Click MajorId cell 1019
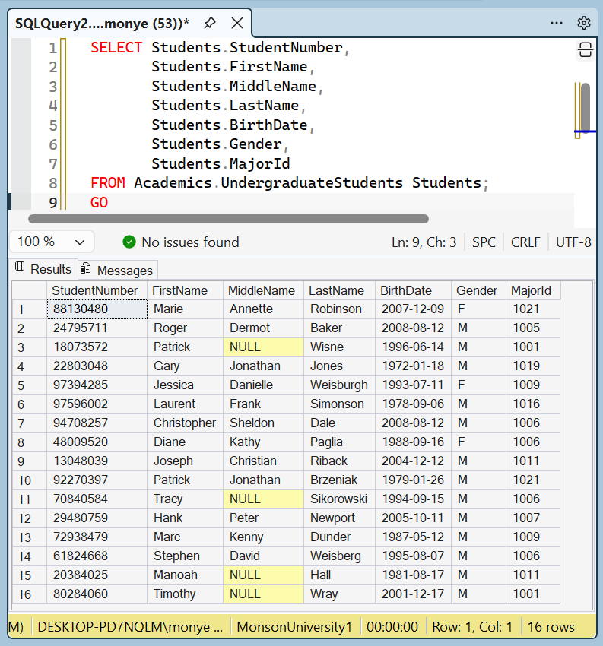The image size is (603, 646). (x=533, y=366)
